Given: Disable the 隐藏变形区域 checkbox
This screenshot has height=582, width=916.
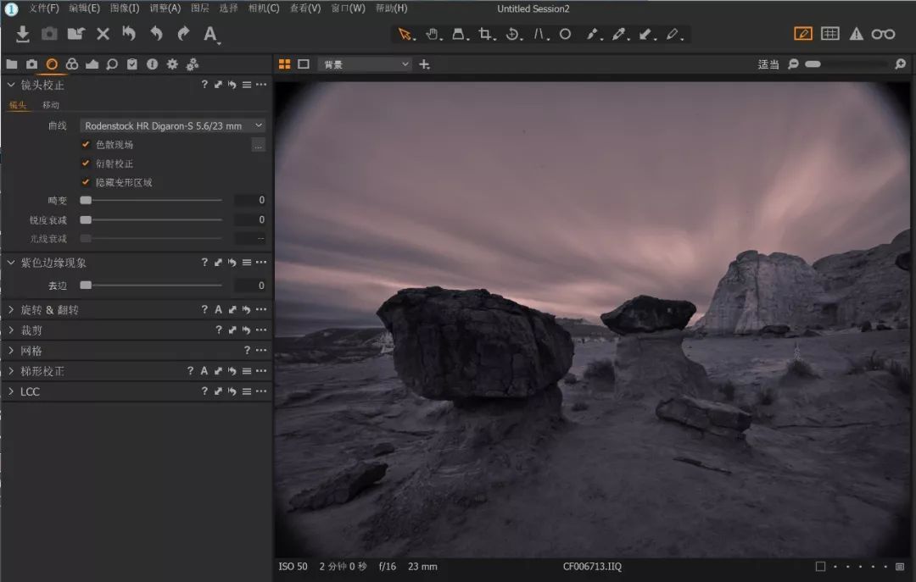Looking at the screenshot, I should (86, 182).
